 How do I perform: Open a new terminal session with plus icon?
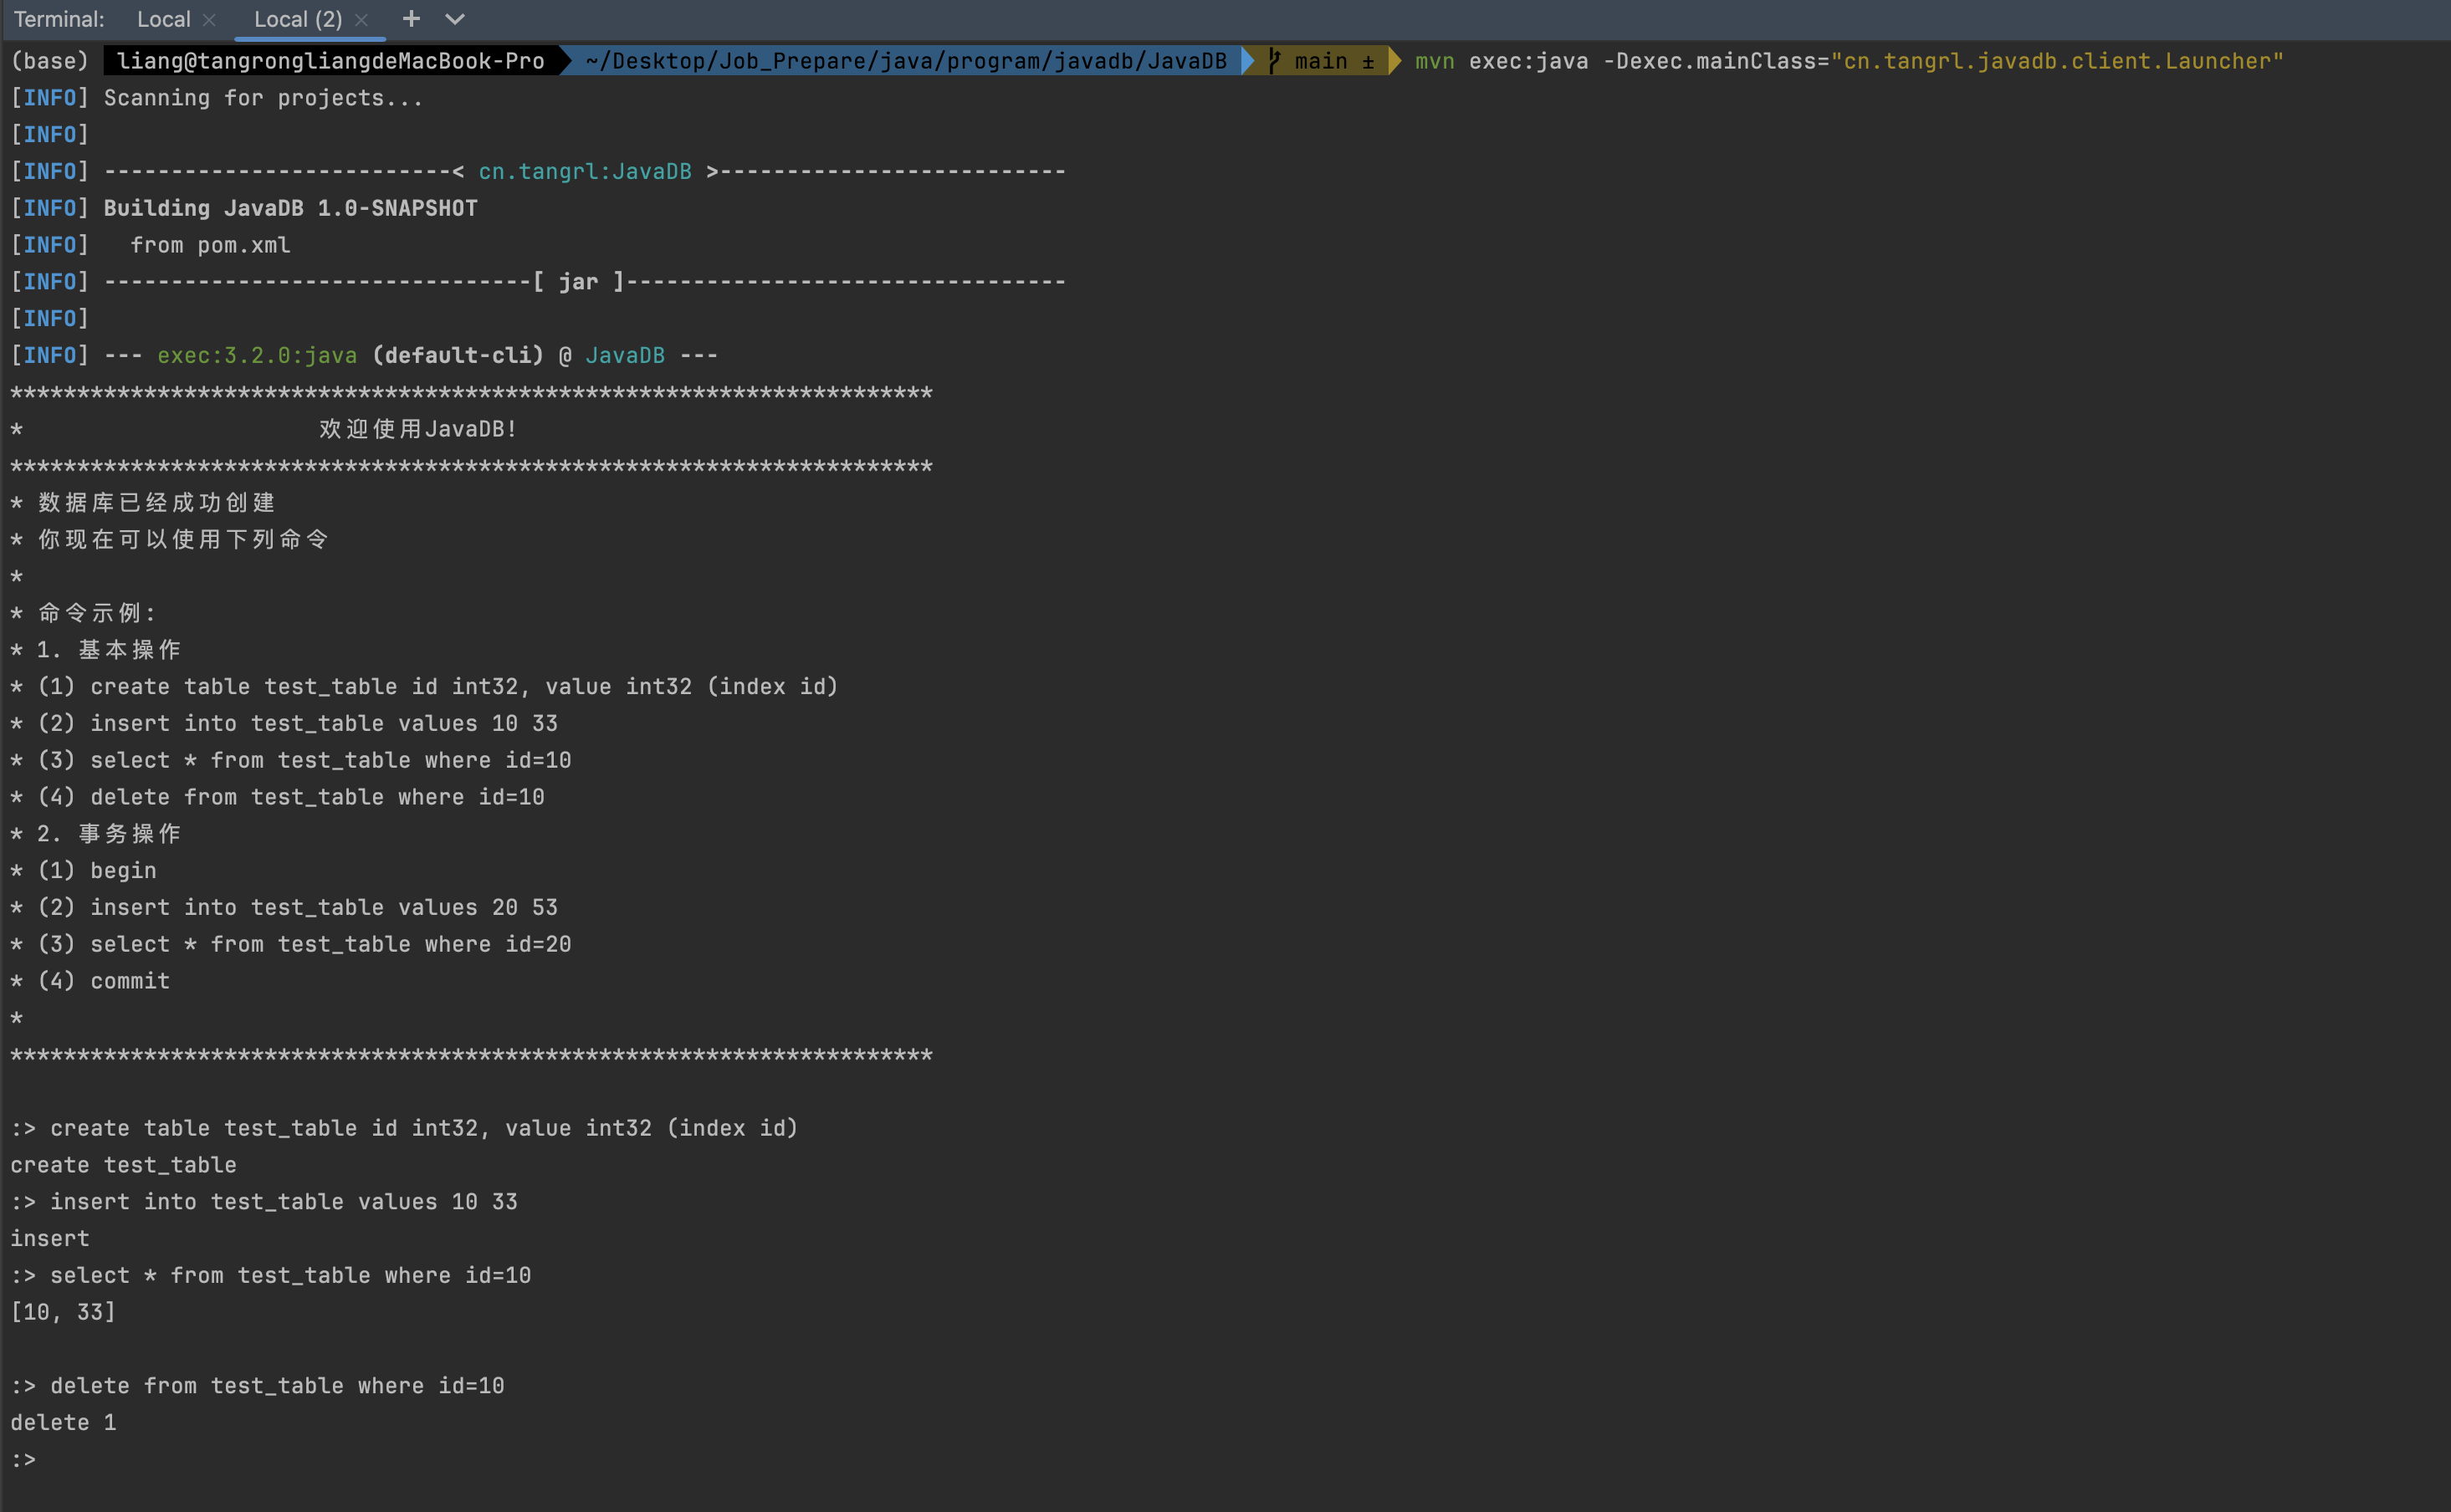[411, 19]
